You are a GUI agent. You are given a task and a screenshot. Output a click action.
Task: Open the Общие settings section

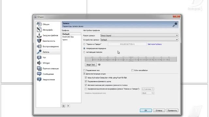coord(48,24)
